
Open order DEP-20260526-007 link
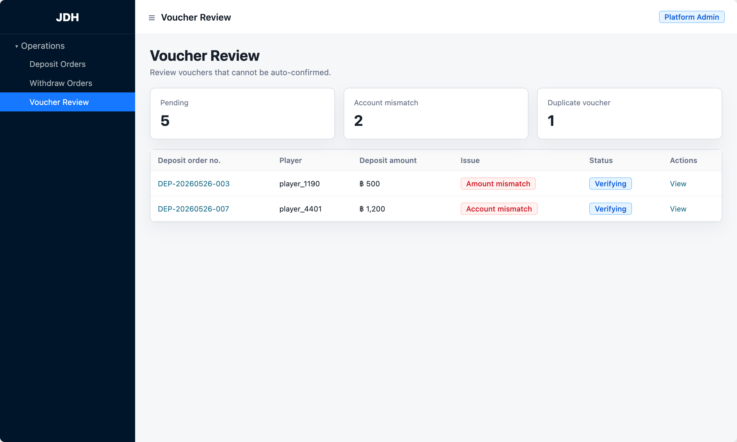pyautogui.click(x=193, y=209)
